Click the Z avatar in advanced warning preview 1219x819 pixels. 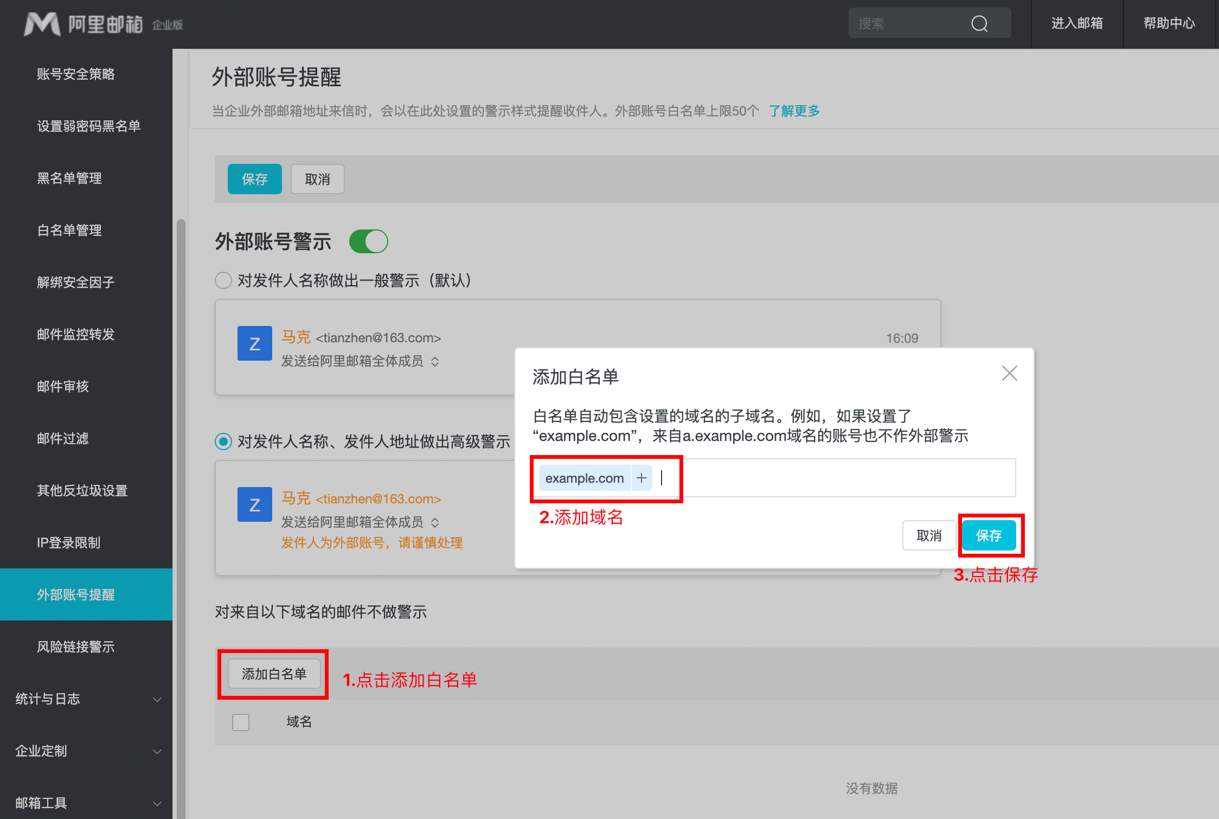[254, 504]
